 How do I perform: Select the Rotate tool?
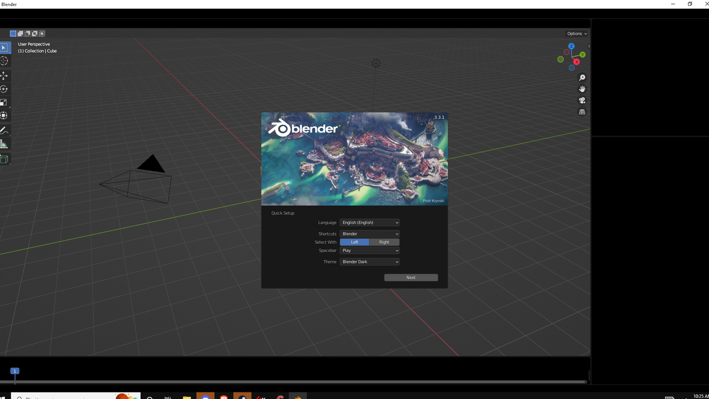(x=4, y=89)
